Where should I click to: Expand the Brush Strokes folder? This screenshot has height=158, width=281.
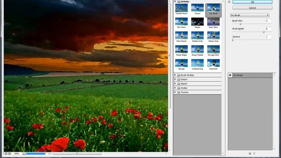(175, 75)
